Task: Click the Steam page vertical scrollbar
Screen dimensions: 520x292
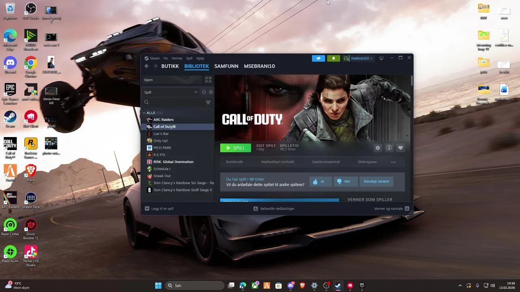Action: click(x=412, y=80)
